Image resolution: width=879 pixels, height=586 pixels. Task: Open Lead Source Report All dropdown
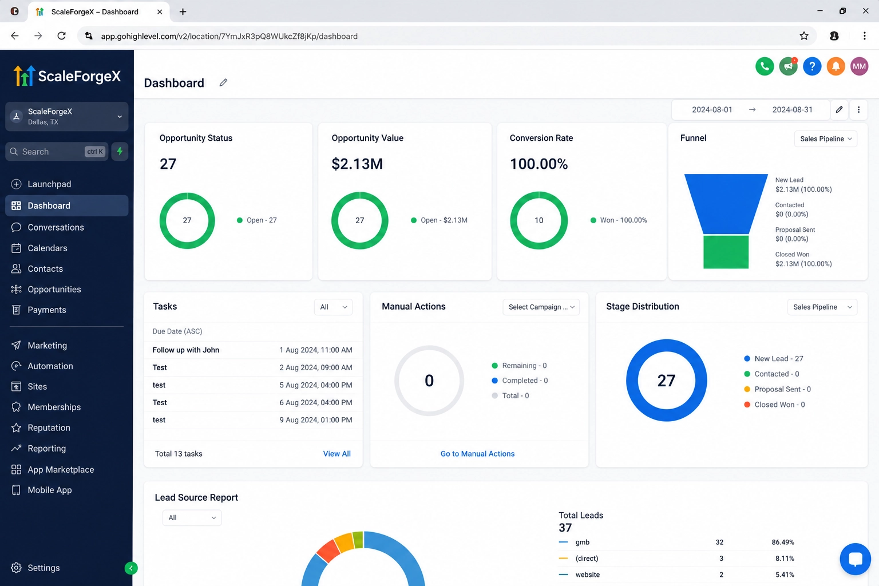point(192,517)
